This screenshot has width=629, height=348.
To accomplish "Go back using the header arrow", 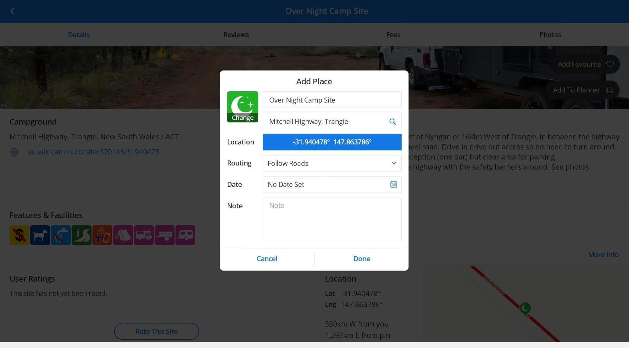I will 12,11.
